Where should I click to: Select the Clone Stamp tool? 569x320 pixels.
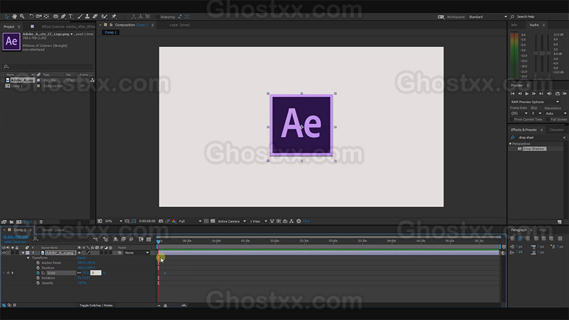87,16
